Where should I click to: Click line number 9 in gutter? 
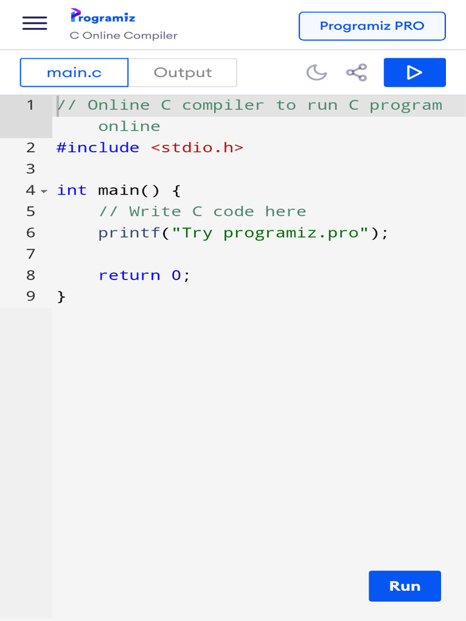pos(30,296)
